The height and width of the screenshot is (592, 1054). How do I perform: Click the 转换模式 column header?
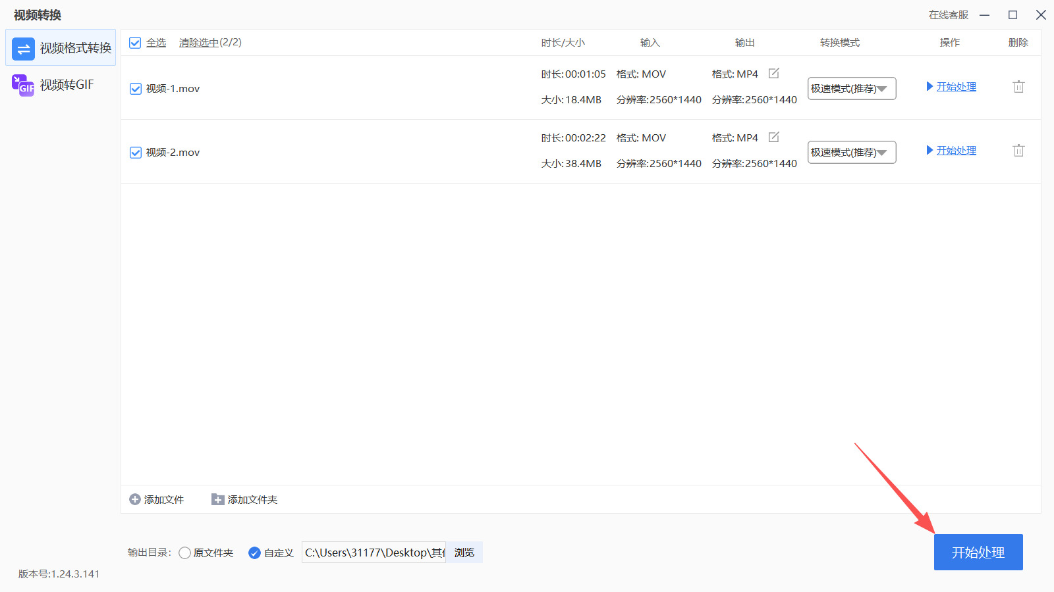840,43
